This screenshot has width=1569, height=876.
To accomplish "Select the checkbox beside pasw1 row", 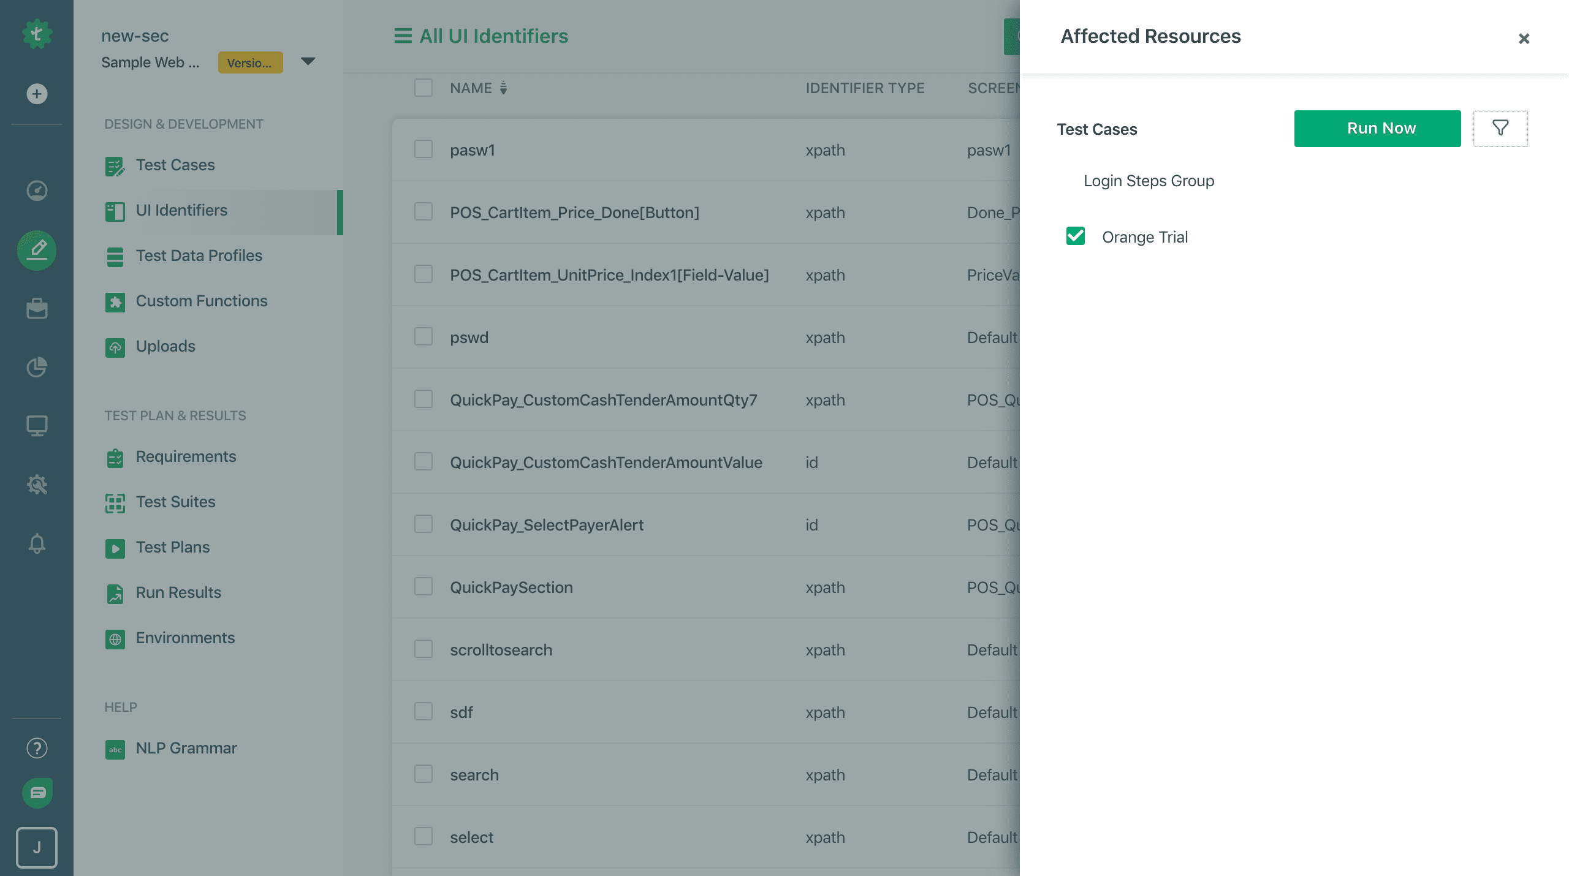I will pyautogui.click(x=423, y=149).
